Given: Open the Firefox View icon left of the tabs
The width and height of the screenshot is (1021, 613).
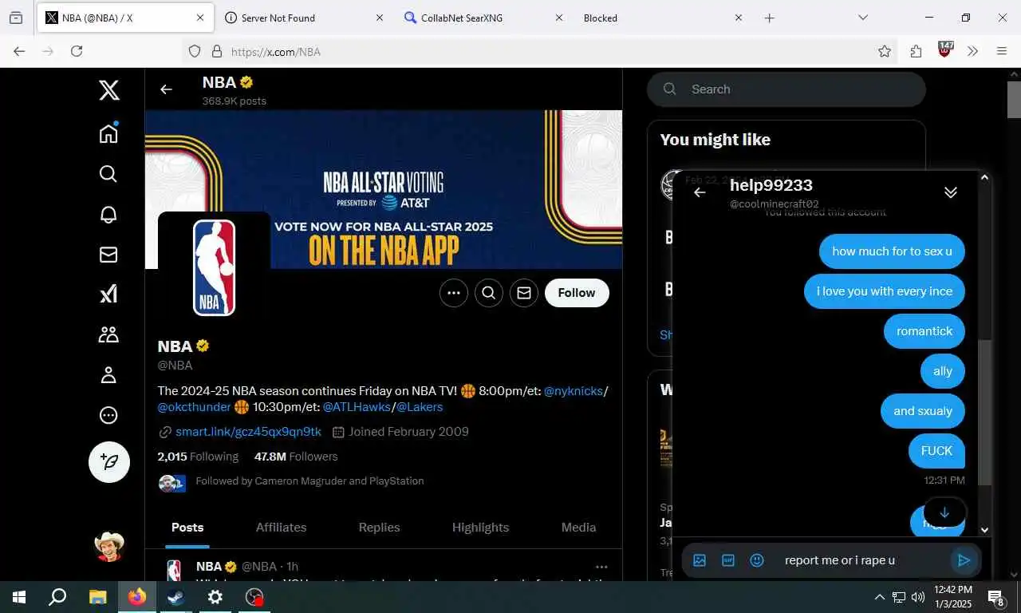Looking at the screenshot, I should click(16, 18).
